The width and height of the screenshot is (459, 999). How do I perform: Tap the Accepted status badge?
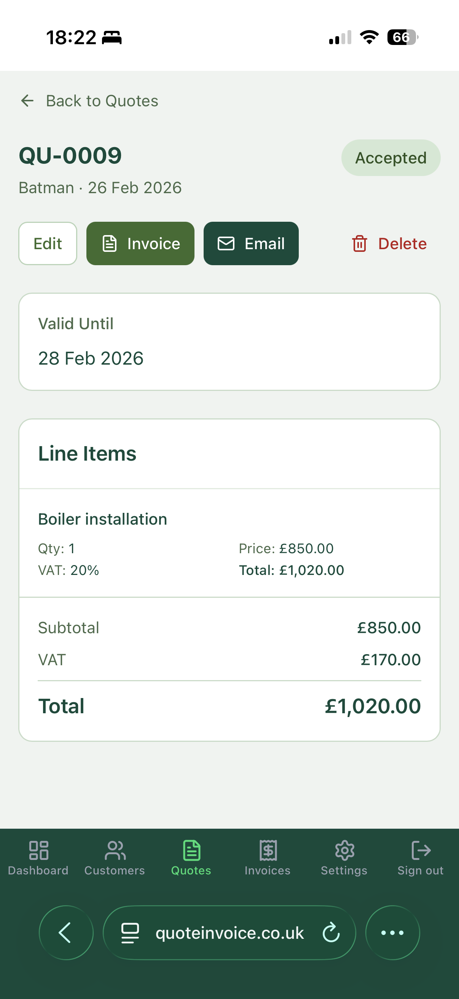click(390, 158)
